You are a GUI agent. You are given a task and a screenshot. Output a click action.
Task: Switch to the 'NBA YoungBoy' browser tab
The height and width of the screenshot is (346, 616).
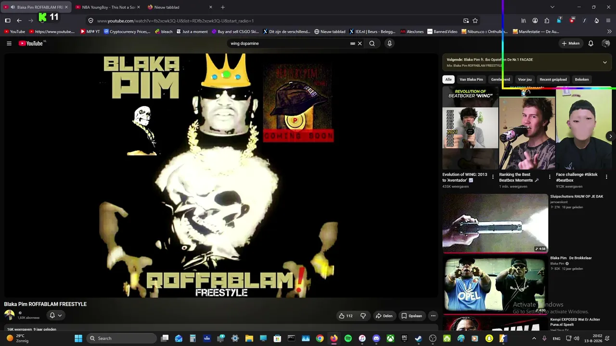(107, 7)
